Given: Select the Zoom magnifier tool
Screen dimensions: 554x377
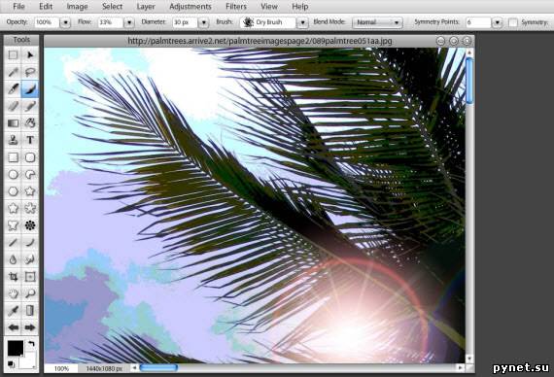Looking at the screenshot, I should click(x=30, y=293).
